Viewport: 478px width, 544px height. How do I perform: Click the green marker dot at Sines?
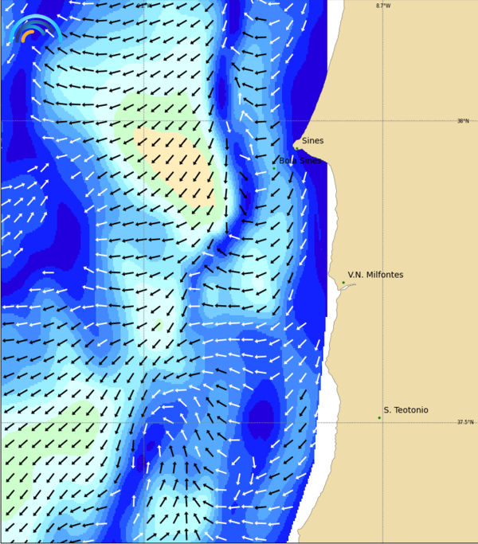297,148
